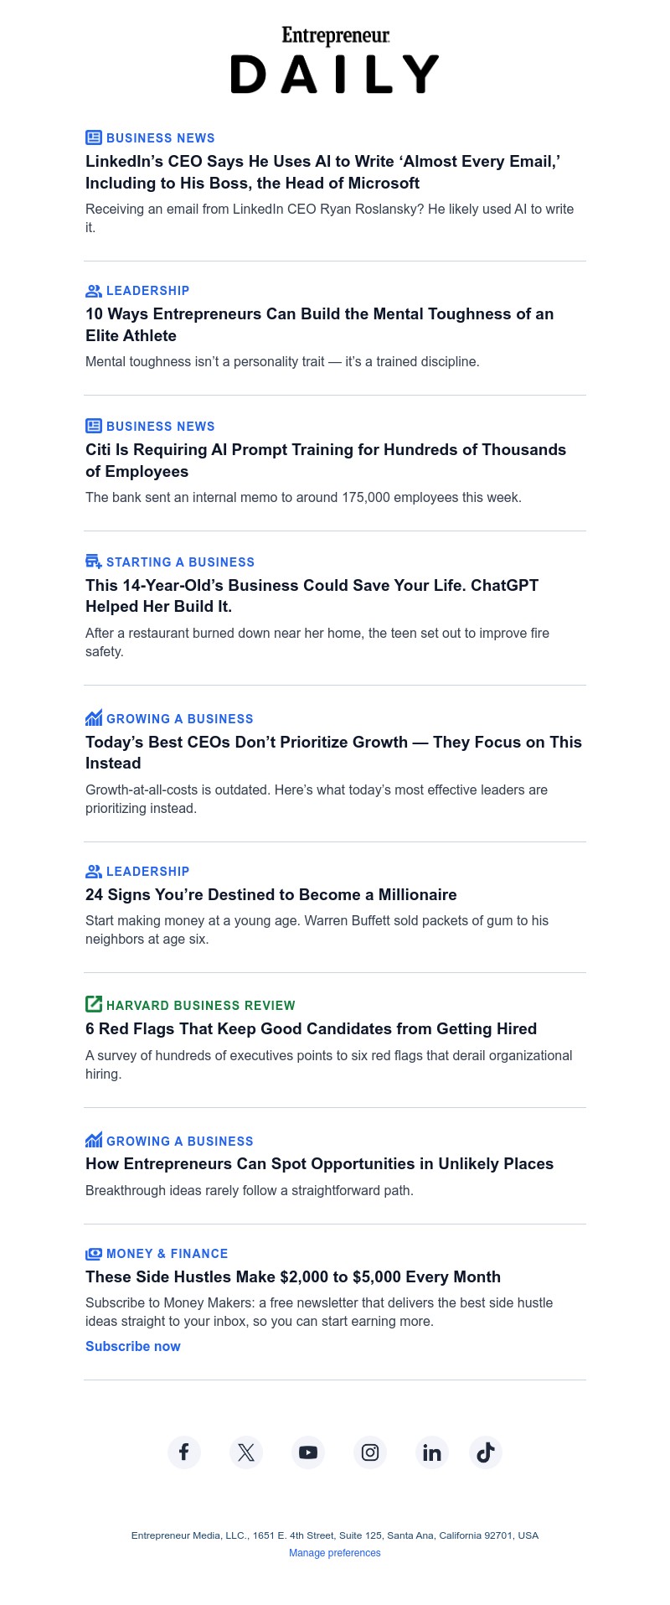Open the Manage preferences link

coord(335,1553)
